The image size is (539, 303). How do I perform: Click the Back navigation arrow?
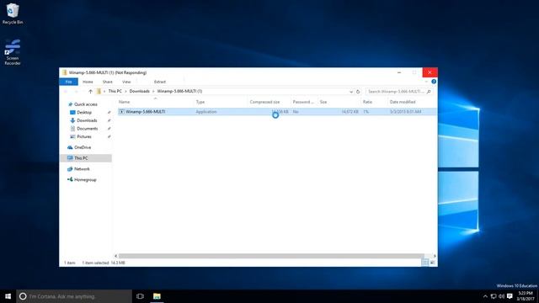66,92
